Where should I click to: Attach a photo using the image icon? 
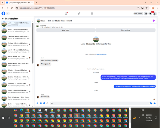coord(41,103)
